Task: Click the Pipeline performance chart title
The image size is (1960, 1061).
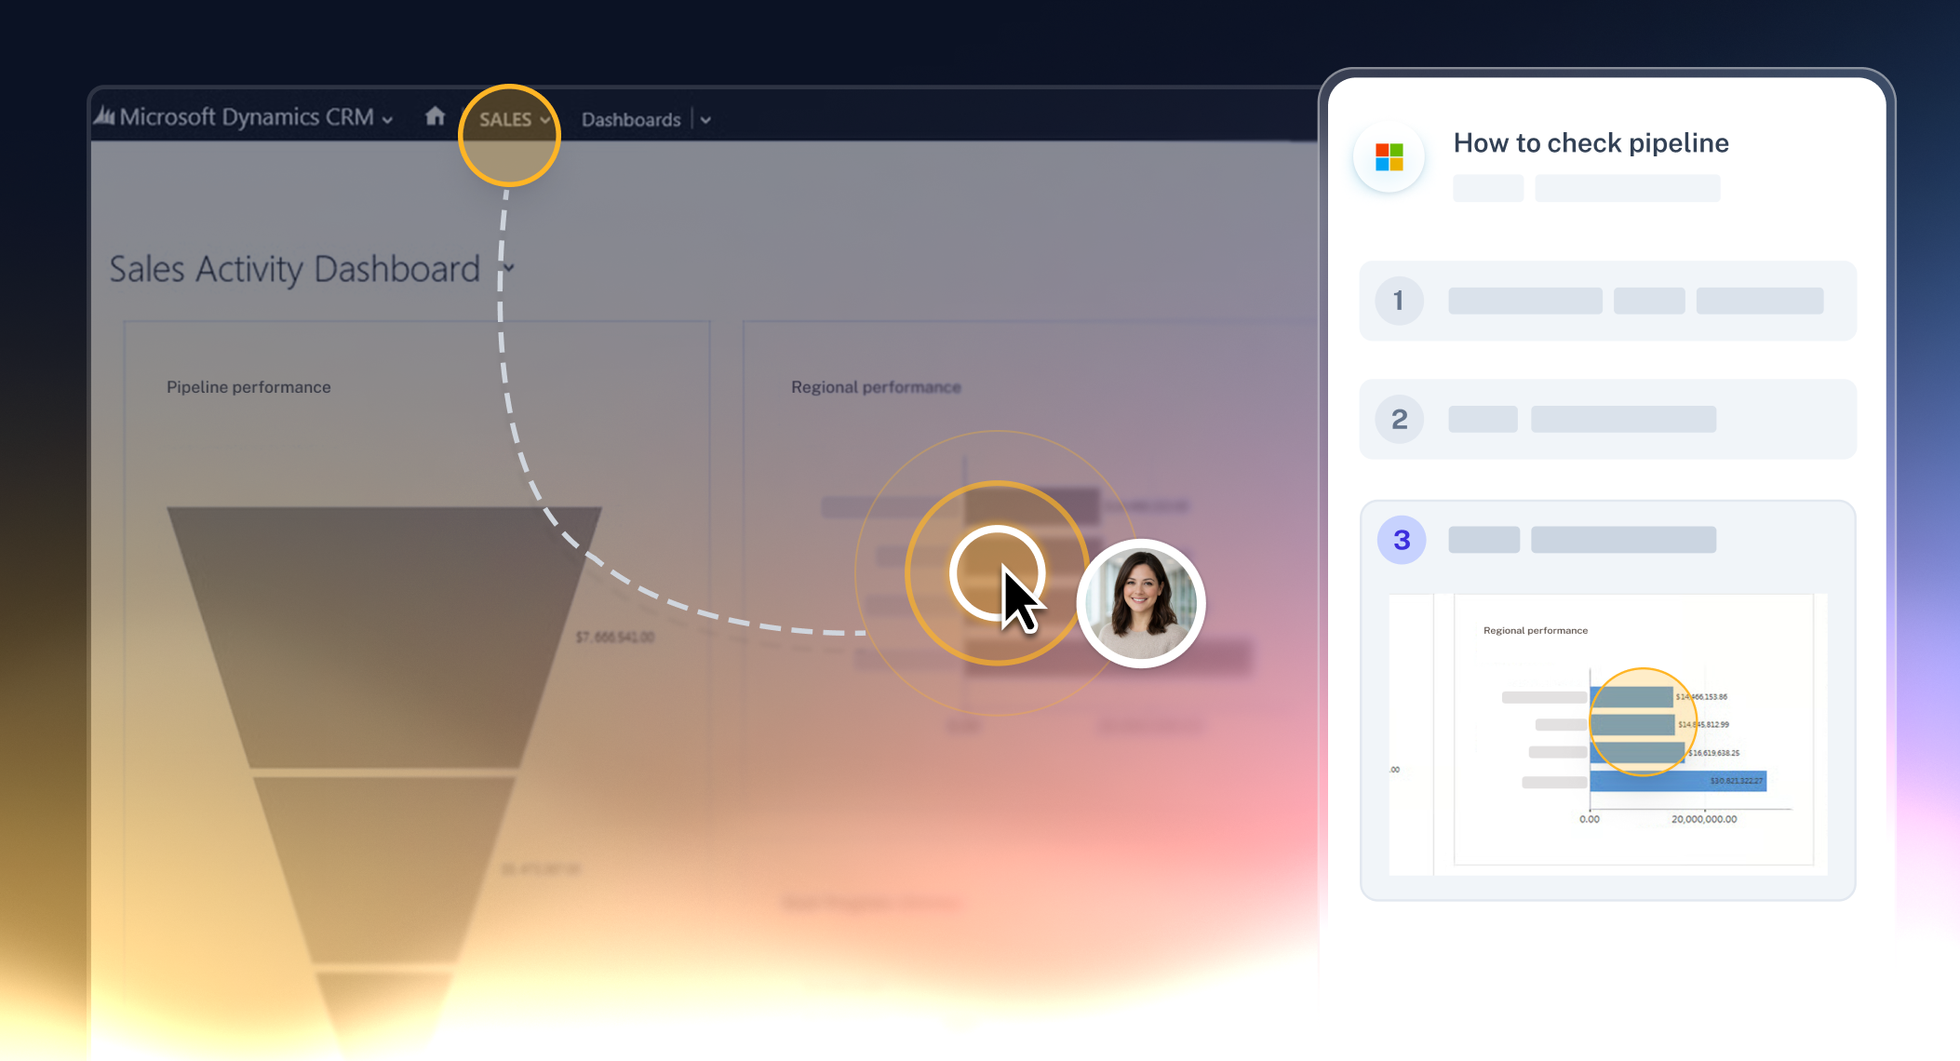Action: coord(248,387)
